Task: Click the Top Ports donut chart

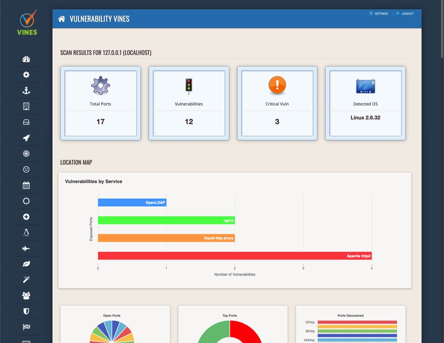Action: pos(229,332)
